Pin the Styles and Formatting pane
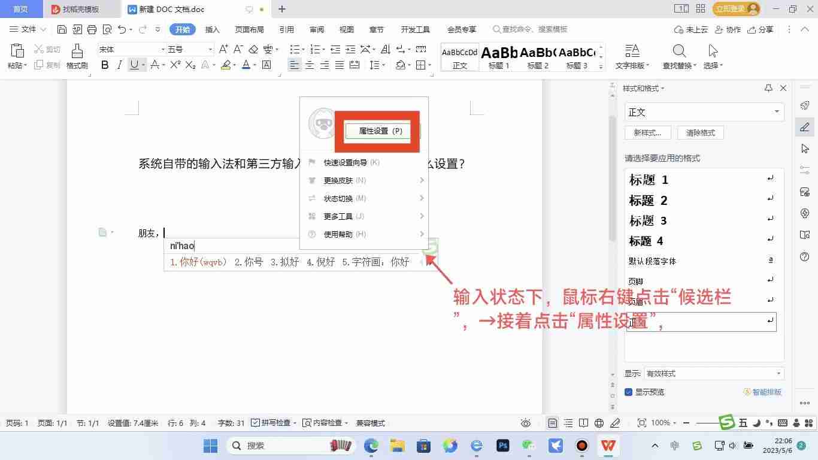Image resolution: width=818 pixels, height=460 pixels. point(768,88)
